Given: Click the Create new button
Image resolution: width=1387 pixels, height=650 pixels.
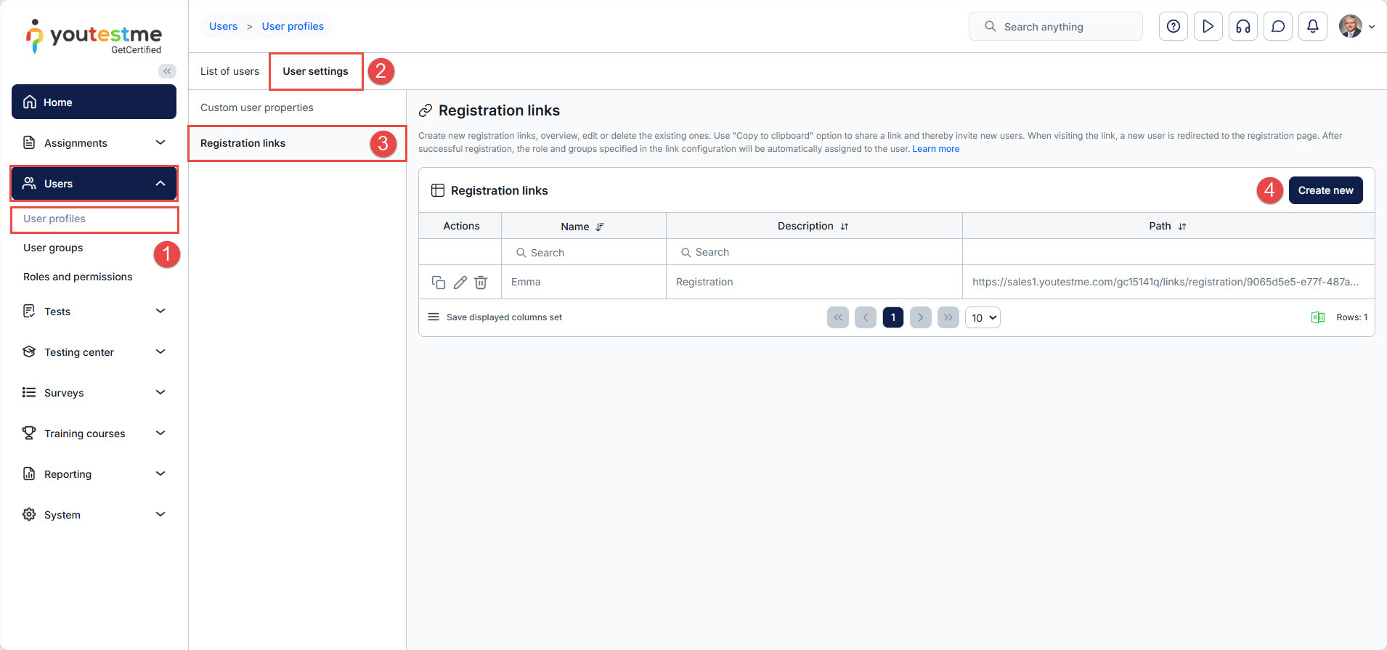Looking at the screenshot, I should (1325, 190).
